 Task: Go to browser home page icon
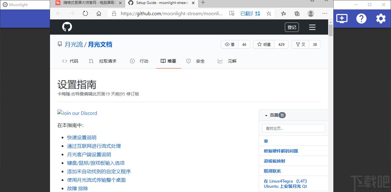(99, 13)
